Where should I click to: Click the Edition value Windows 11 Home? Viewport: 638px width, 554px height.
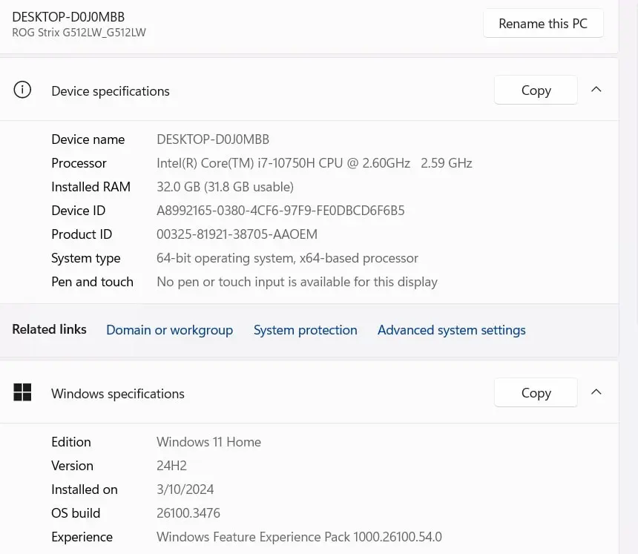pyautogui.click(x=208, y=442)
